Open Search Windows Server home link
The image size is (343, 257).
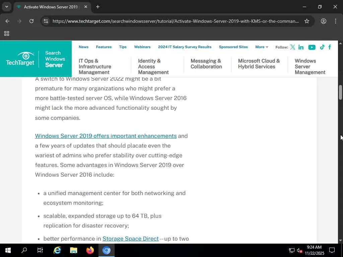(x=55, y=59)
